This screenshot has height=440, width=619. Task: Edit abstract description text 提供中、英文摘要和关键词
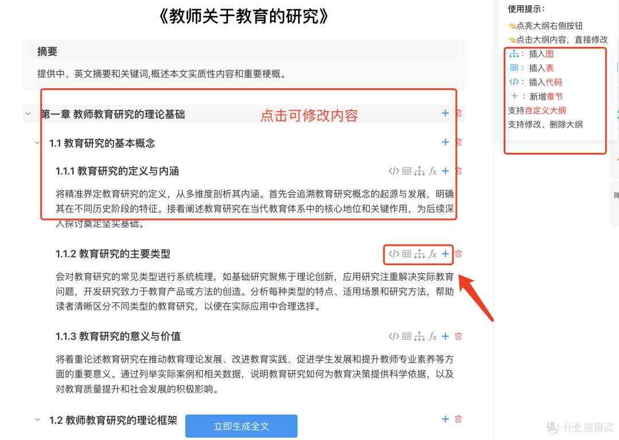pos(162,74)
